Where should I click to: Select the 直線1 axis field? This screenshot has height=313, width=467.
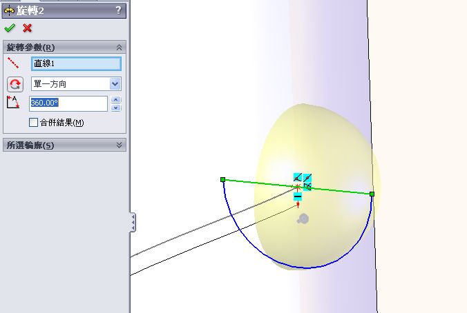[x=76, y=63]
